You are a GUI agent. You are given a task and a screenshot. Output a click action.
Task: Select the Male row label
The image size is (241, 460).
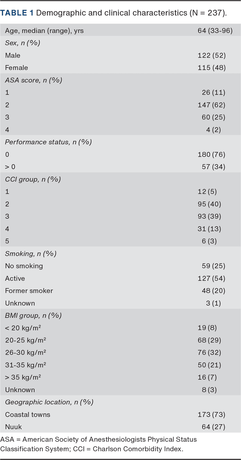tap(13, 55)
